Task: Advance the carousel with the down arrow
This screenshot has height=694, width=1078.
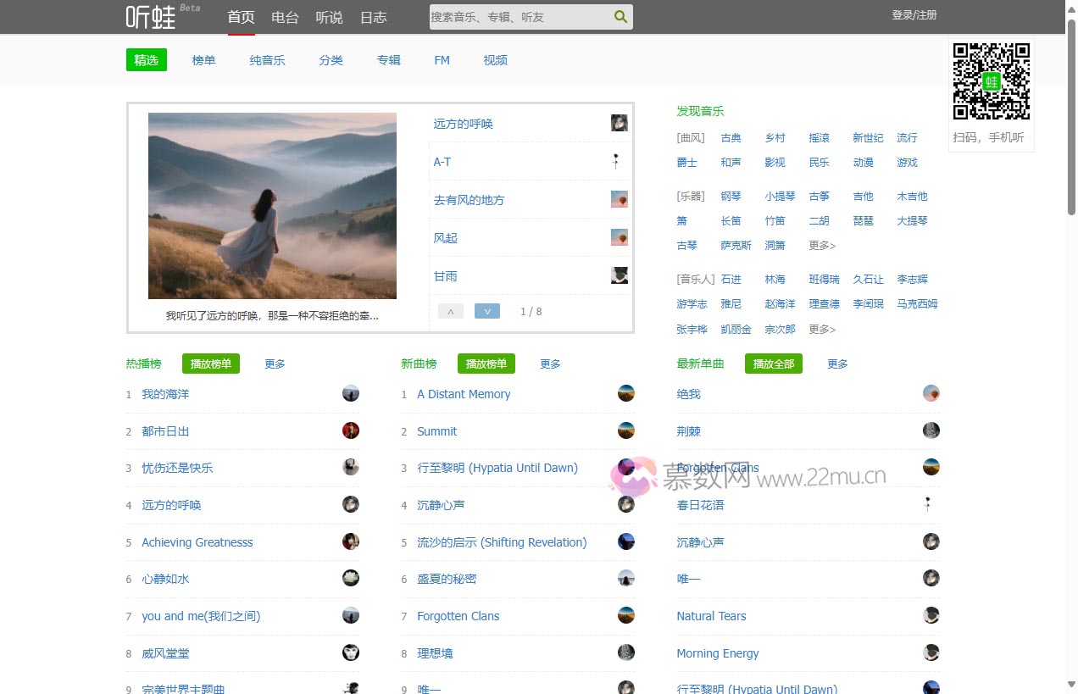Action: click(487, 311)
